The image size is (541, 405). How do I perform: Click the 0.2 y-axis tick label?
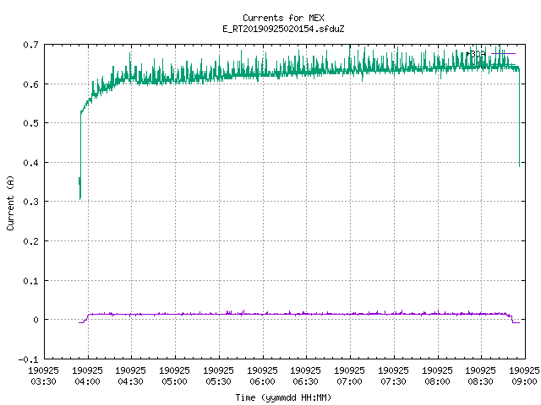pyautogui.click(x=30, y=241)
